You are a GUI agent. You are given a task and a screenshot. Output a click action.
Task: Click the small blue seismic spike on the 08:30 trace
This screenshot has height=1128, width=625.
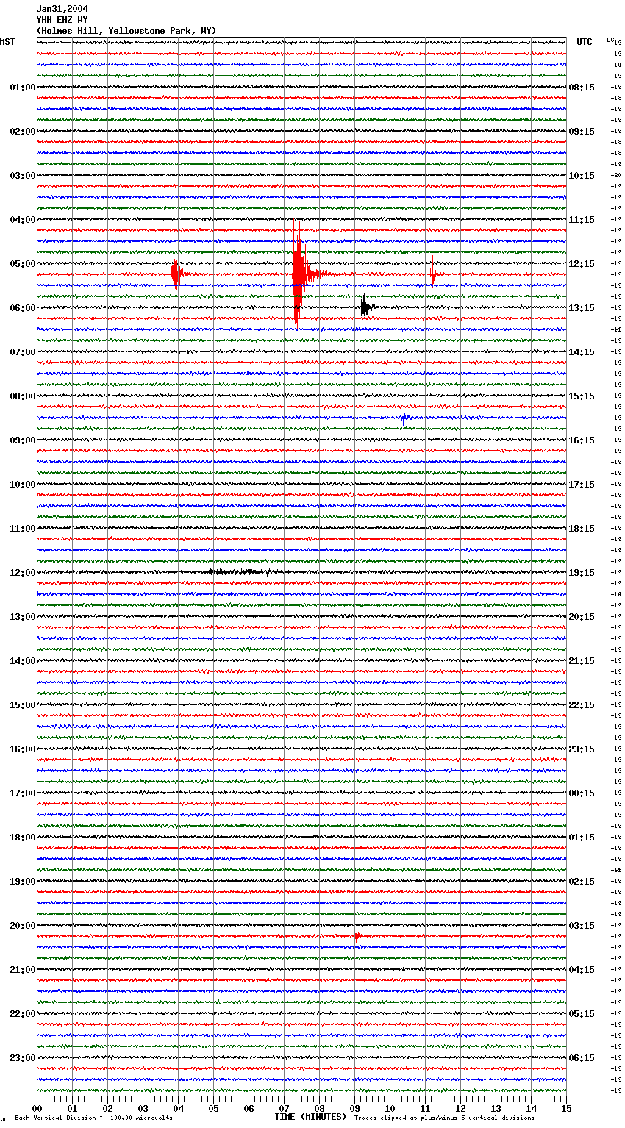click(404, 418)
